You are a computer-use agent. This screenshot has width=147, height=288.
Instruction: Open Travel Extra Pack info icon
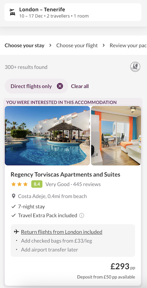click(82, 215)
